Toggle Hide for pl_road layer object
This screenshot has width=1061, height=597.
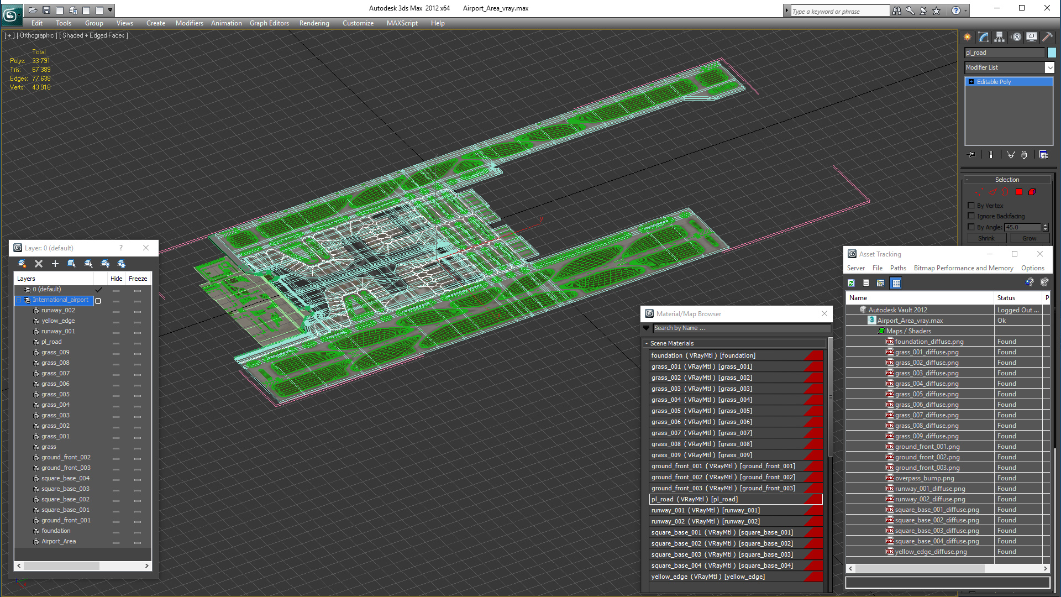(116, 343)
